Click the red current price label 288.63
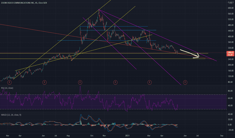This screenshot has width=235, height=138. point(230,52)
